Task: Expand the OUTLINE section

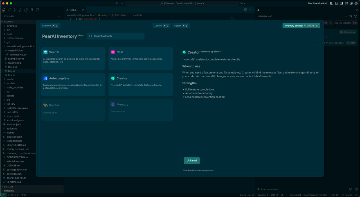Action: (32, 187)
